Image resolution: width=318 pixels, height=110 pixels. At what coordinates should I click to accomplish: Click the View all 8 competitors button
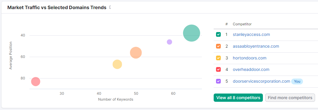click(238, 98)
